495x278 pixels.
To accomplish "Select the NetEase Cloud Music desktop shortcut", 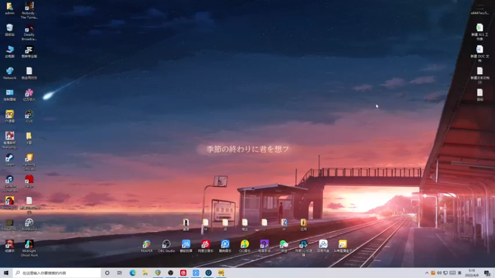I will click(x=205, y=246).
